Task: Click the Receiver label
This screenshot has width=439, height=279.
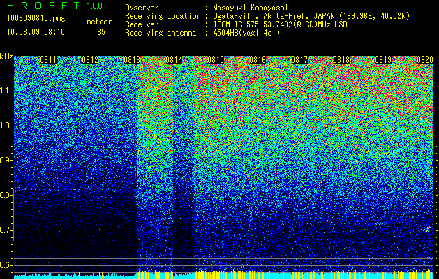Action: click(142, 24)
